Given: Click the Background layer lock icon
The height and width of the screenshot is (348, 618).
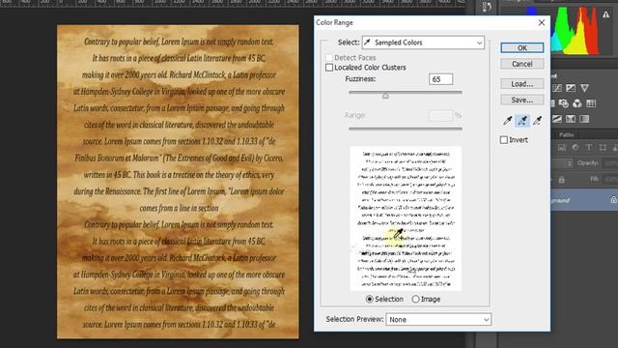Looking at the screenshot, I should pos(614,200).
